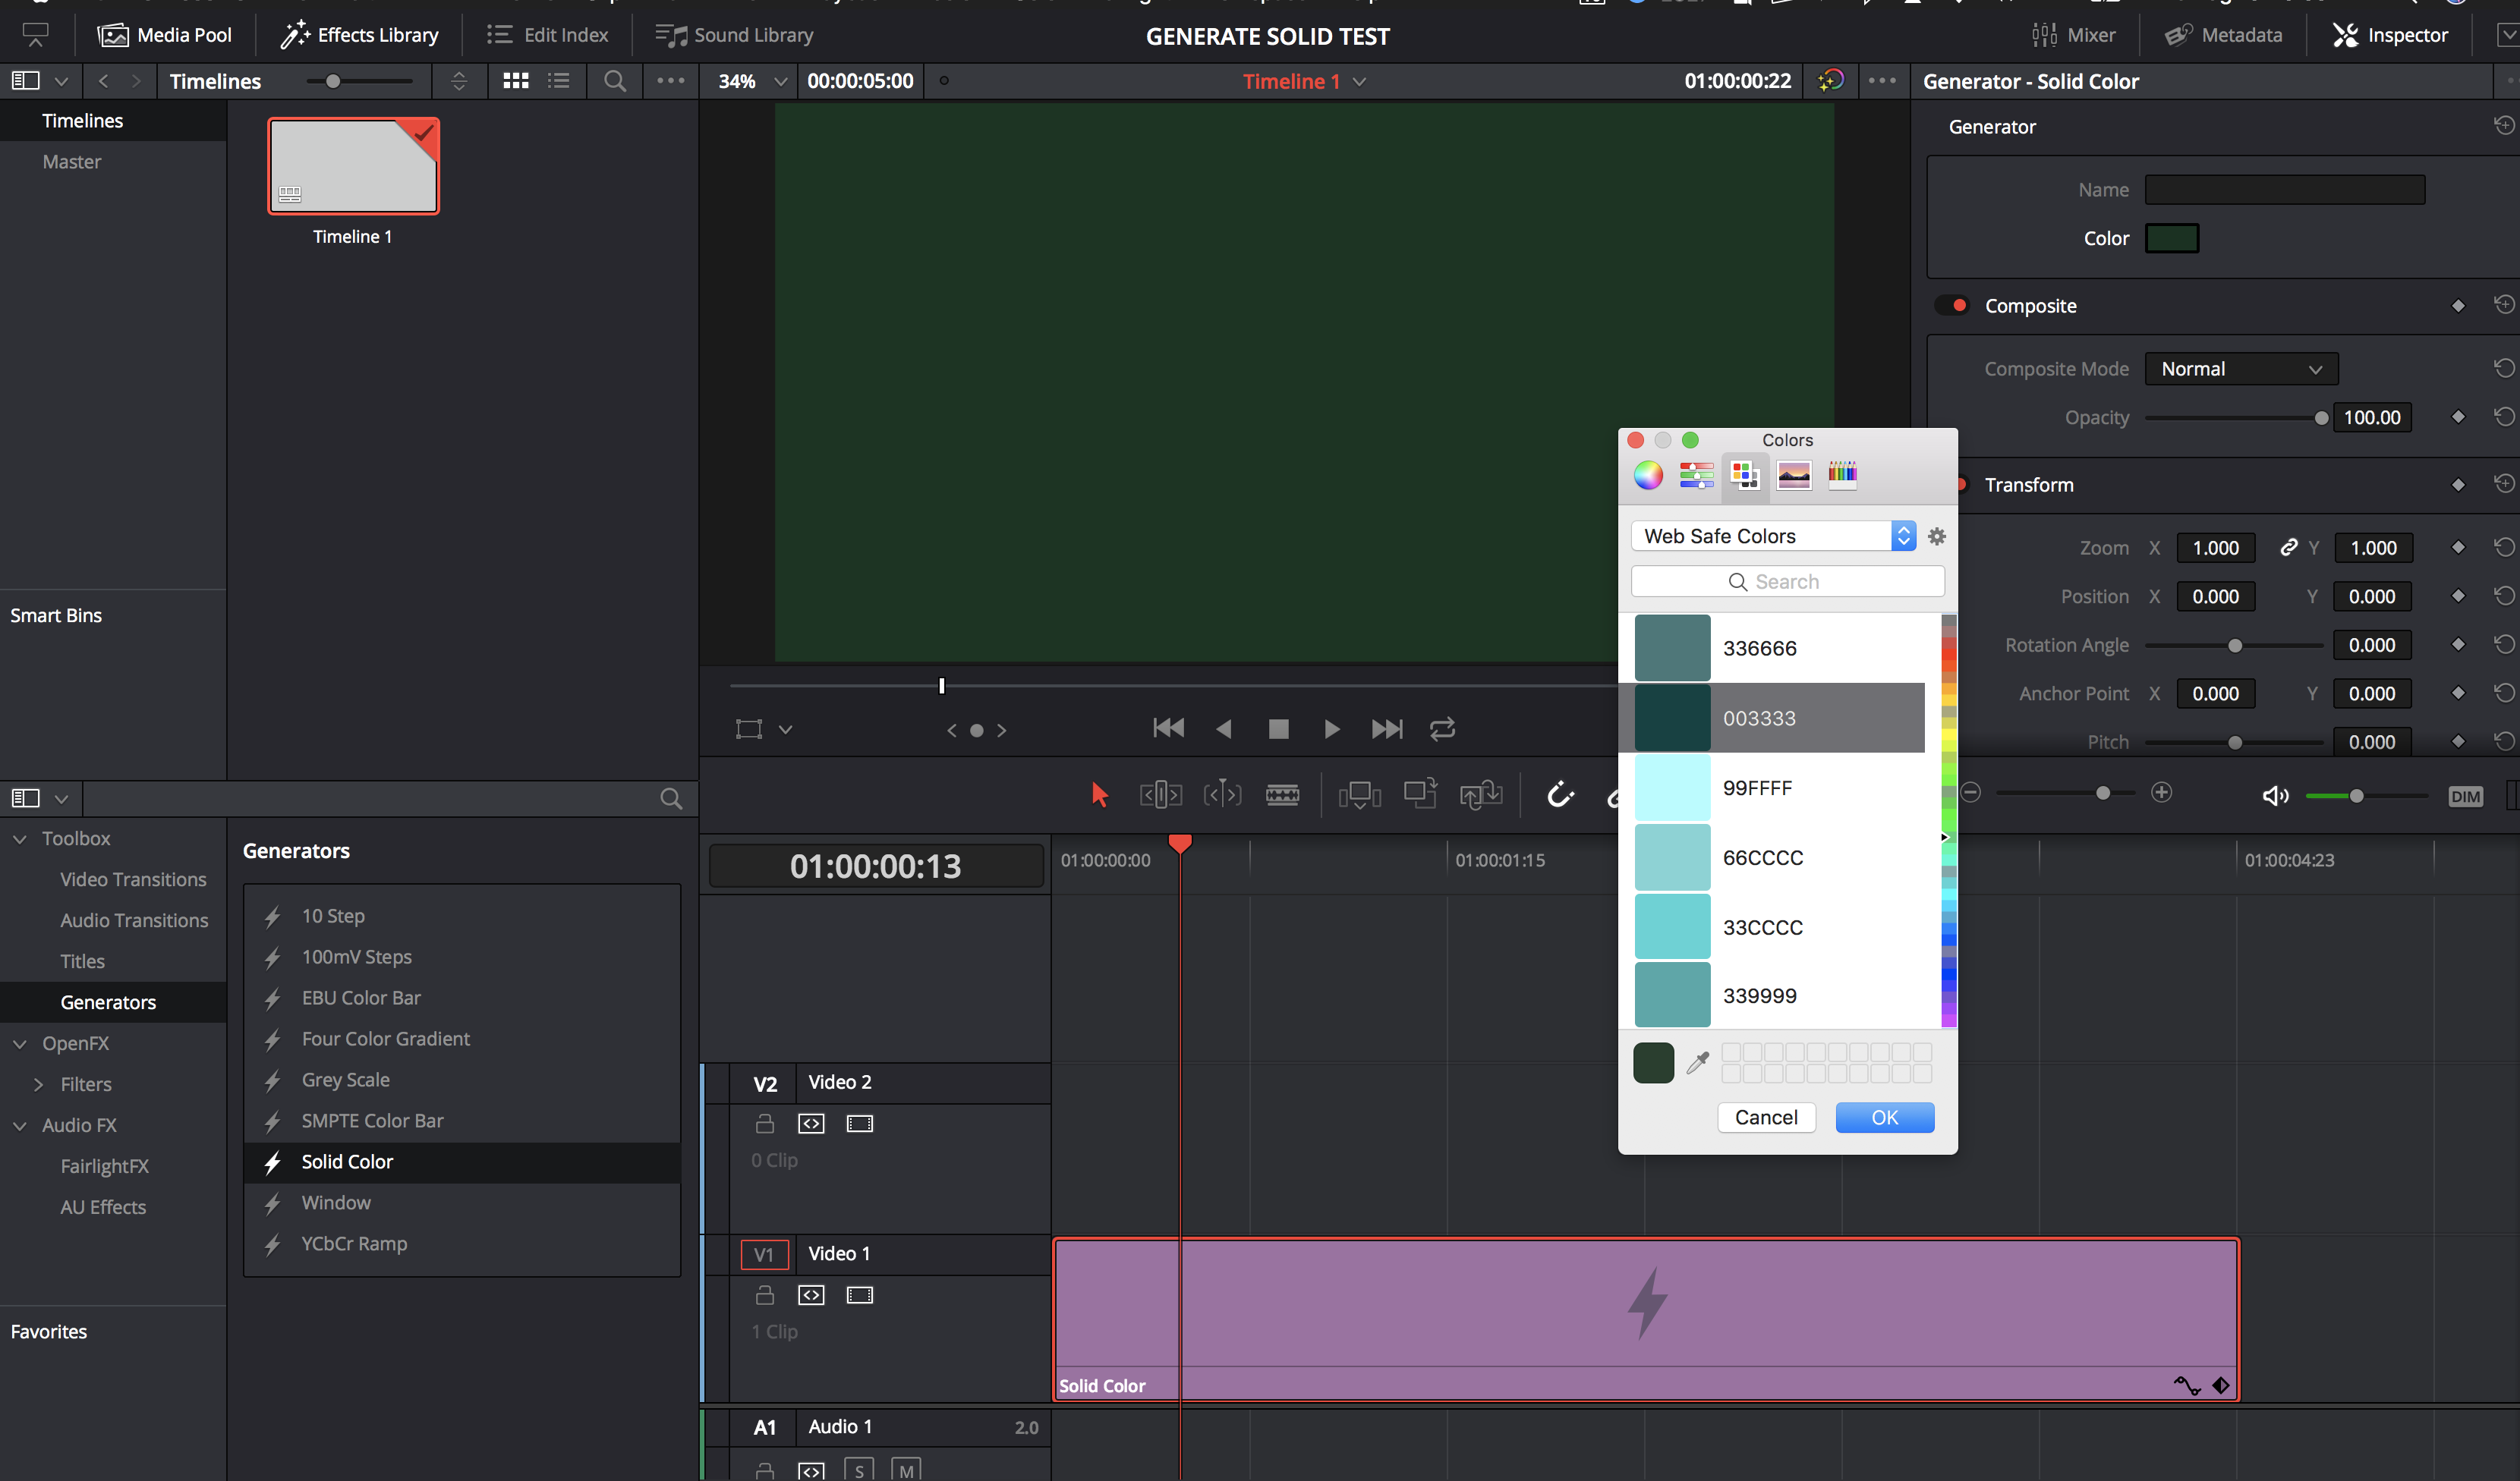Click the Insert Clip tool

tap(1359, 794)
